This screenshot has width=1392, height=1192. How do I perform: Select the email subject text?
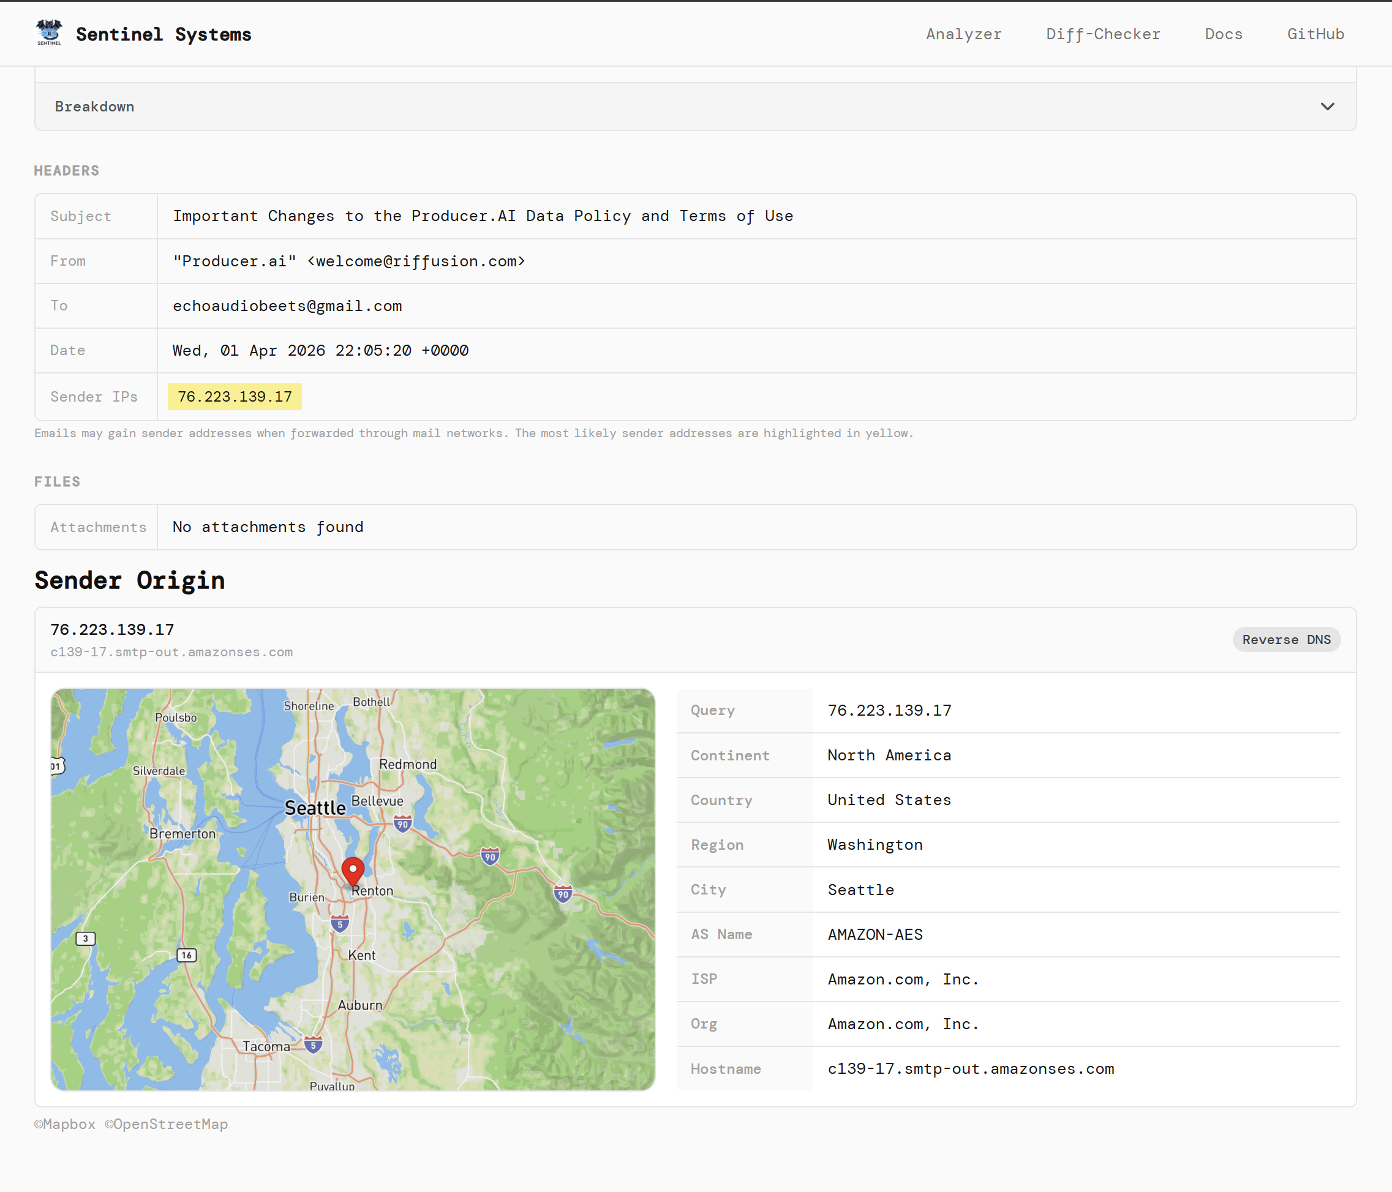pos(483,216)
